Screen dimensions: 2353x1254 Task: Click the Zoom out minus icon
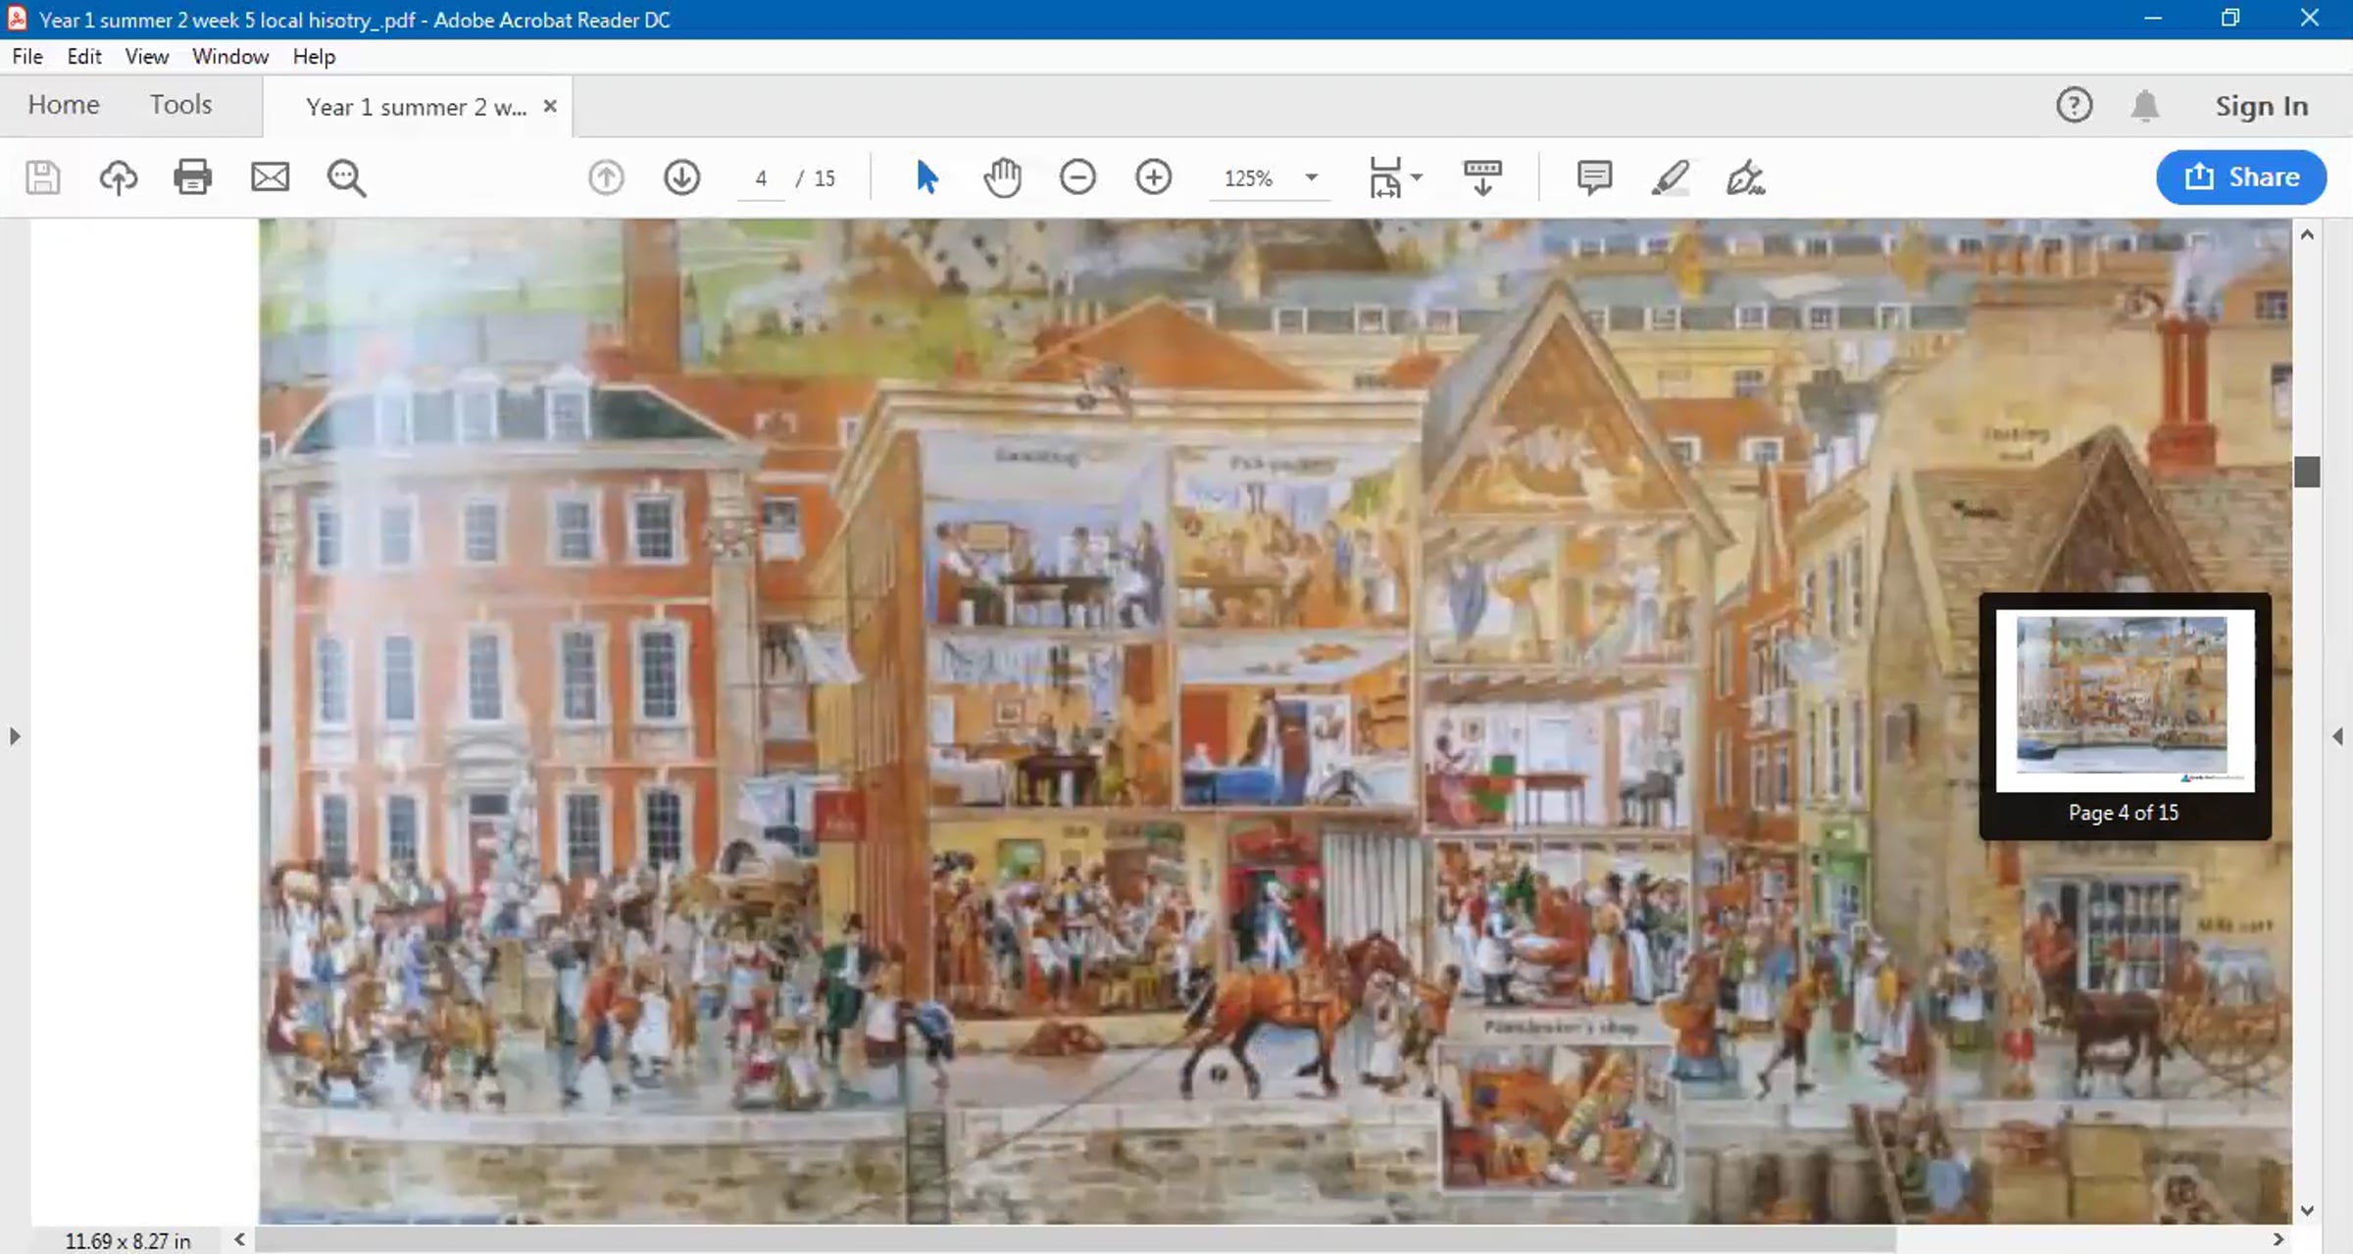(1077, 177)
